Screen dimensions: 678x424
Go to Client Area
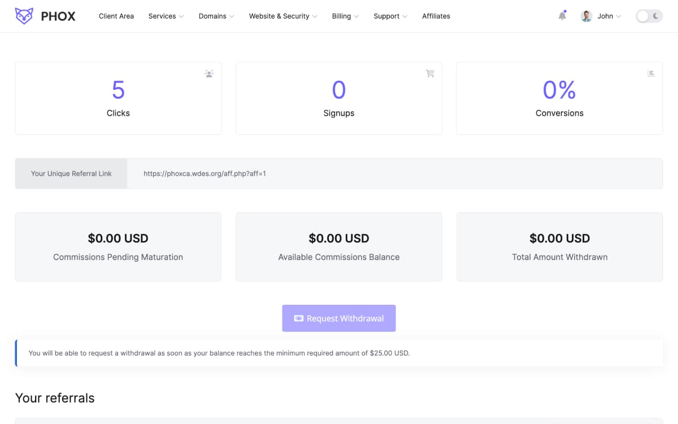tap(116, 16)
